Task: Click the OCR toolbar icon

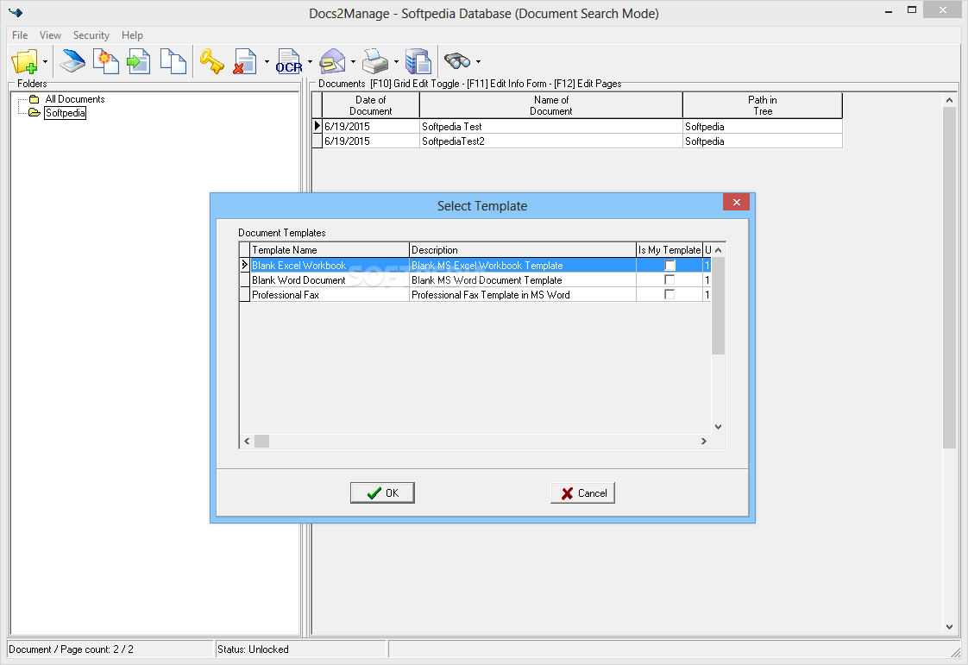Action: [x=289, y=61]
